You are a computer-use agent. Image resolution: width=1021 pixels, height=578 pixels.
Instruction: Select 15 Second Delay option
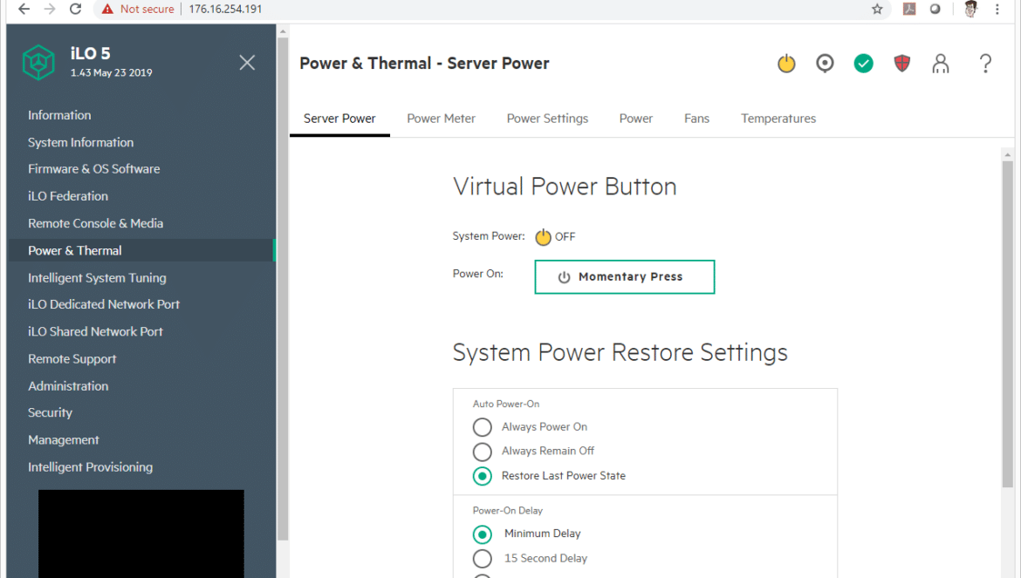click(482, 559)
